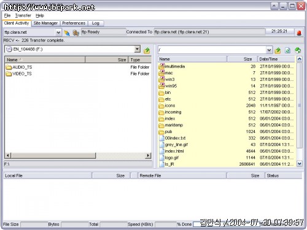Click the Remote File queue column header

coord(182,175)
